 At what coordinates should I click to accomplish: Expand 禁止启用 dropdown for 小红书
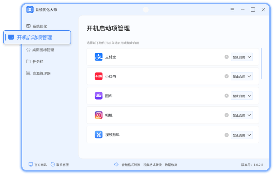[x=242, y=76]
